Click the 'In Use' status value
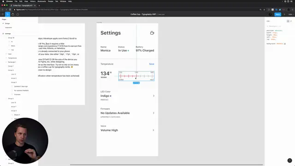 point(123,50)
